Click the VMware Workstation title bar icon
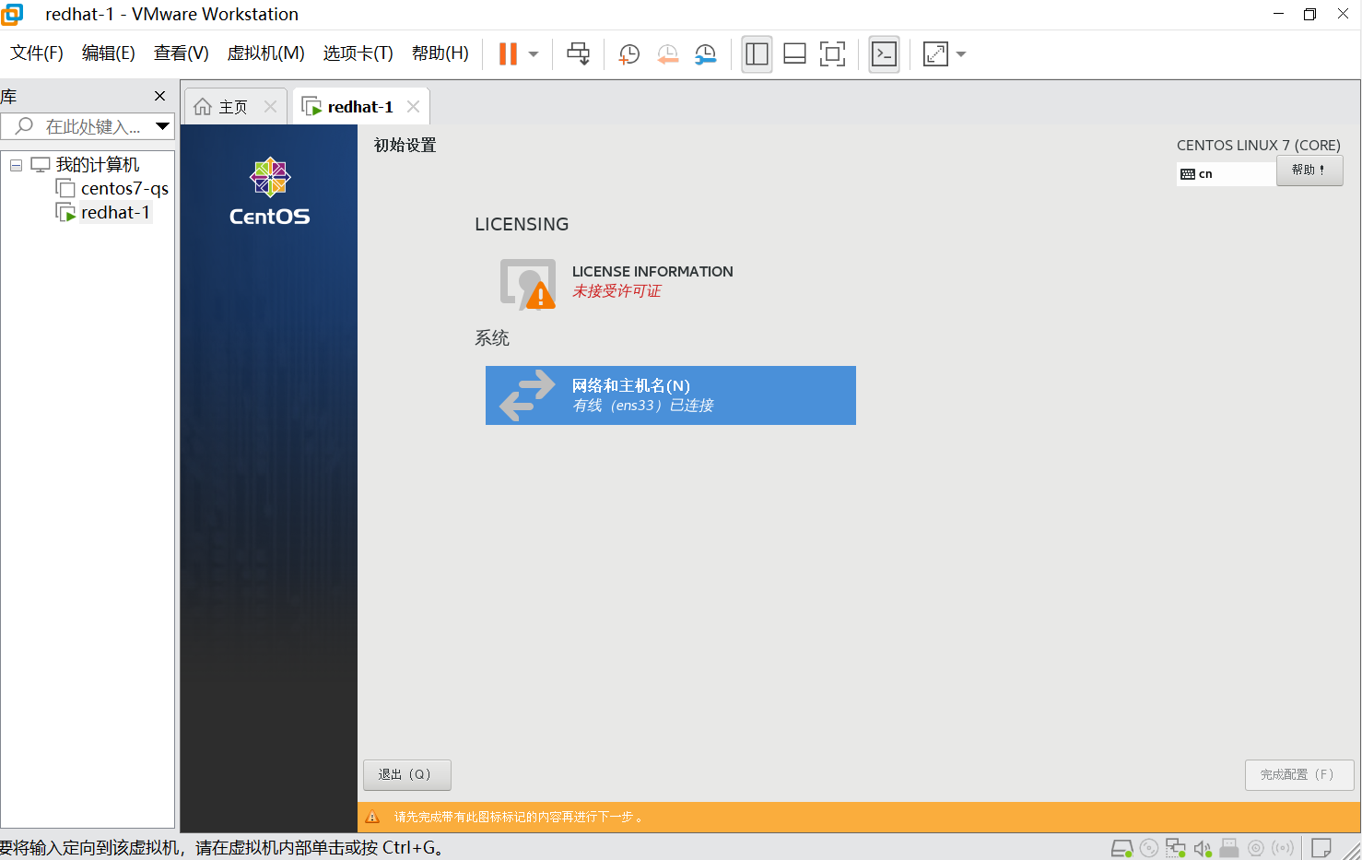The image size is (1362, 860). pos(12,14)
